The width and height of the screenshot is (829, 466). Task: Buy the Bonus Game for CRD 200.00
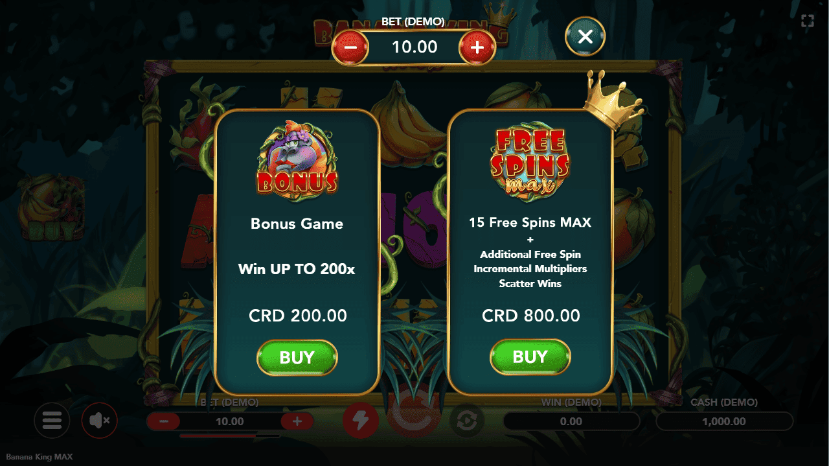(297, 358)
